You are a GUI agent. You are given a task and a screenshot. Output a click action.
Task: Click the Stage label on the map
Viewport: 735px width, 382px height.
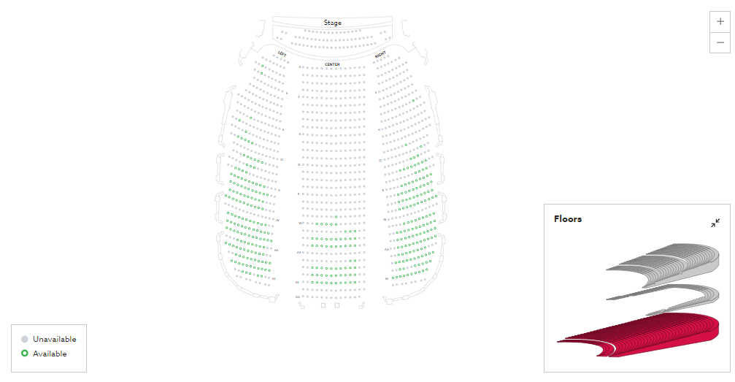(332, 23)
